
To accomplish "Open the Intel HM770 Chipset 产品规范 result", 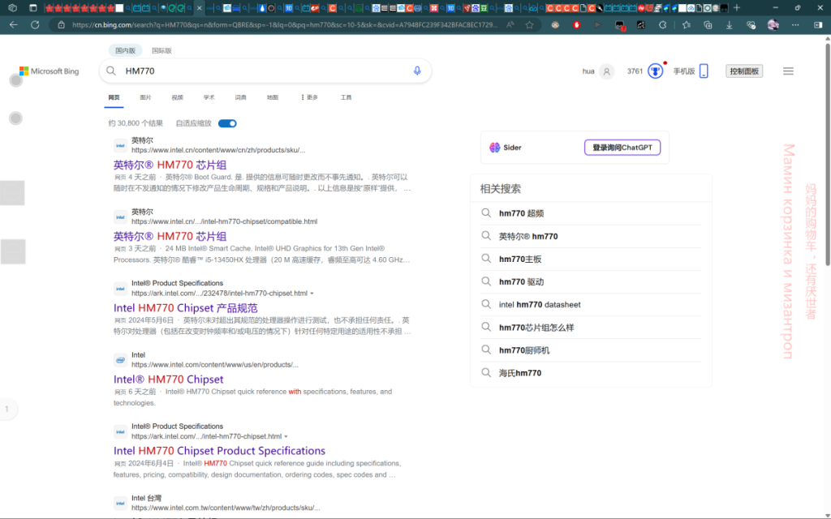I will 186,308.
